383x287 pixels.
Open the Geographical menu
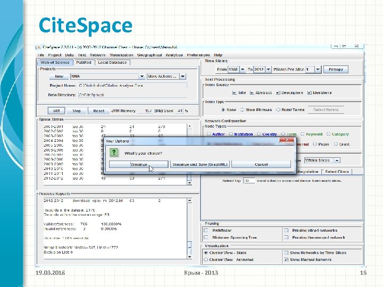[149, 55]
